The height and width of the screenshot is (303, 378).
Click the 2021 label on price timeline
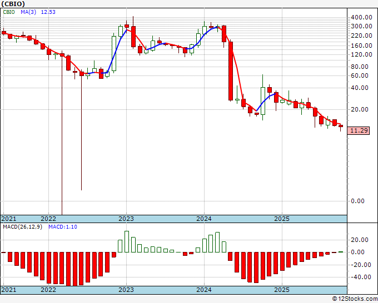click(9, 219)
